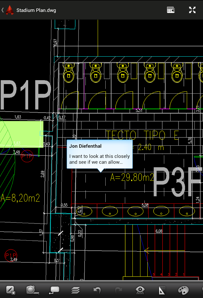Open the draw and edit tool
203x298 pixels.
[11, 290]
